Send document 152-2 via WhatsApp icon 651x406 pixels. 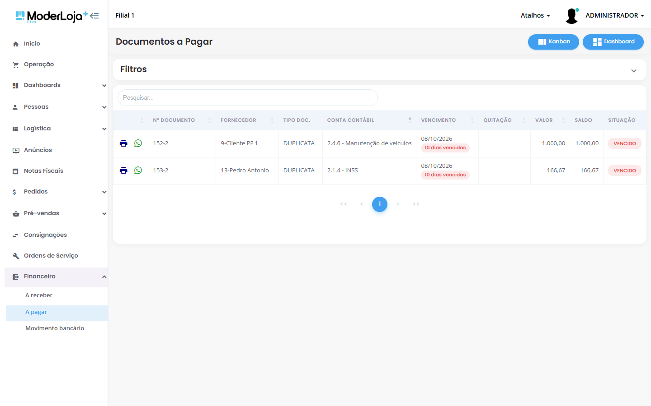pyautogui.click(x=138, y=143)
